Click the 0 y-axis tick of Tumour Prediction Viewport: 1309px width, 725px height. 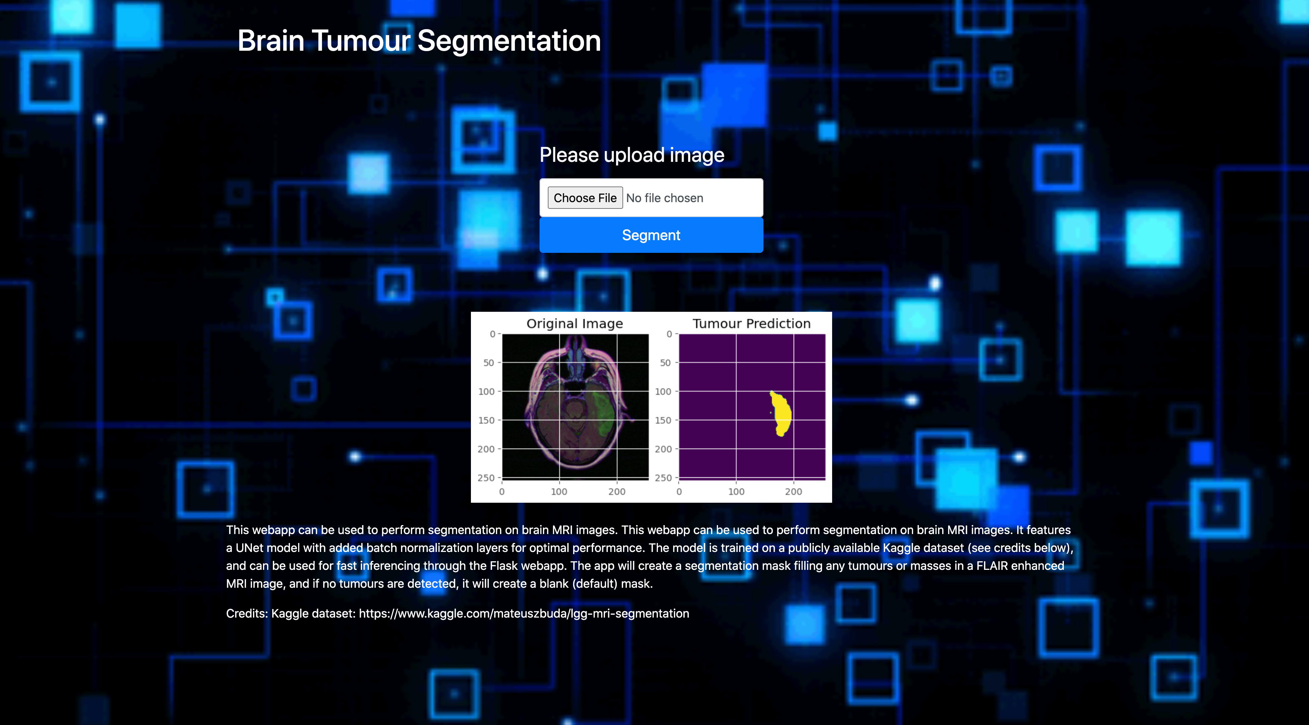point(669,334)
